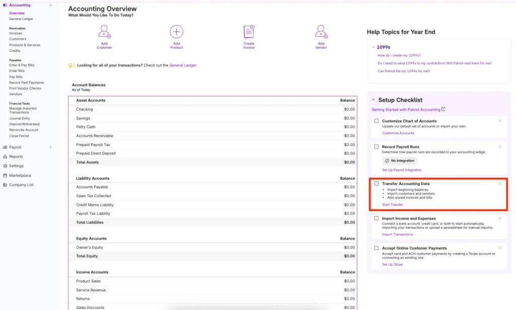Open the Company List sidebar icon
The height and width of the screenshot is (310, 516).
pyautogui.click(x=5, y=185)
